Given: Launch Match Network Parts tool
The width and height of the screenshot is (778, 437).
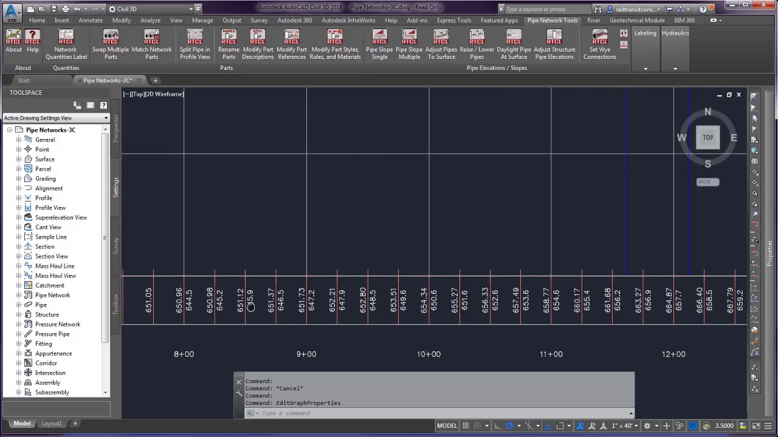Looking at the screenshot, I should (151, 45).
